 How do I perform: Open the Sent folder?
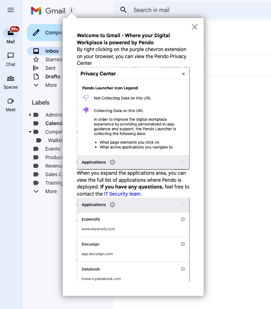(x=45, y=68)
